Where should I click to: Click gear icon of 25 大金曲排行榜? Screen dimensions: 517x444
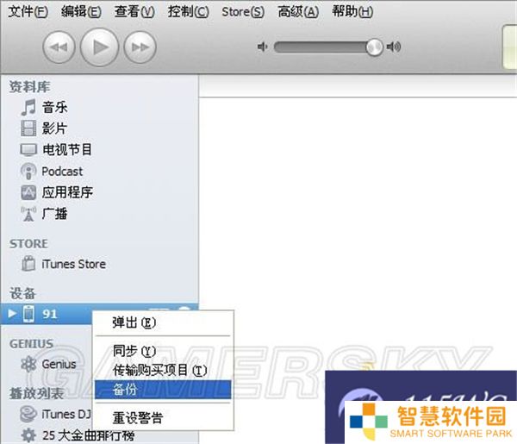[x=28, y=435]
